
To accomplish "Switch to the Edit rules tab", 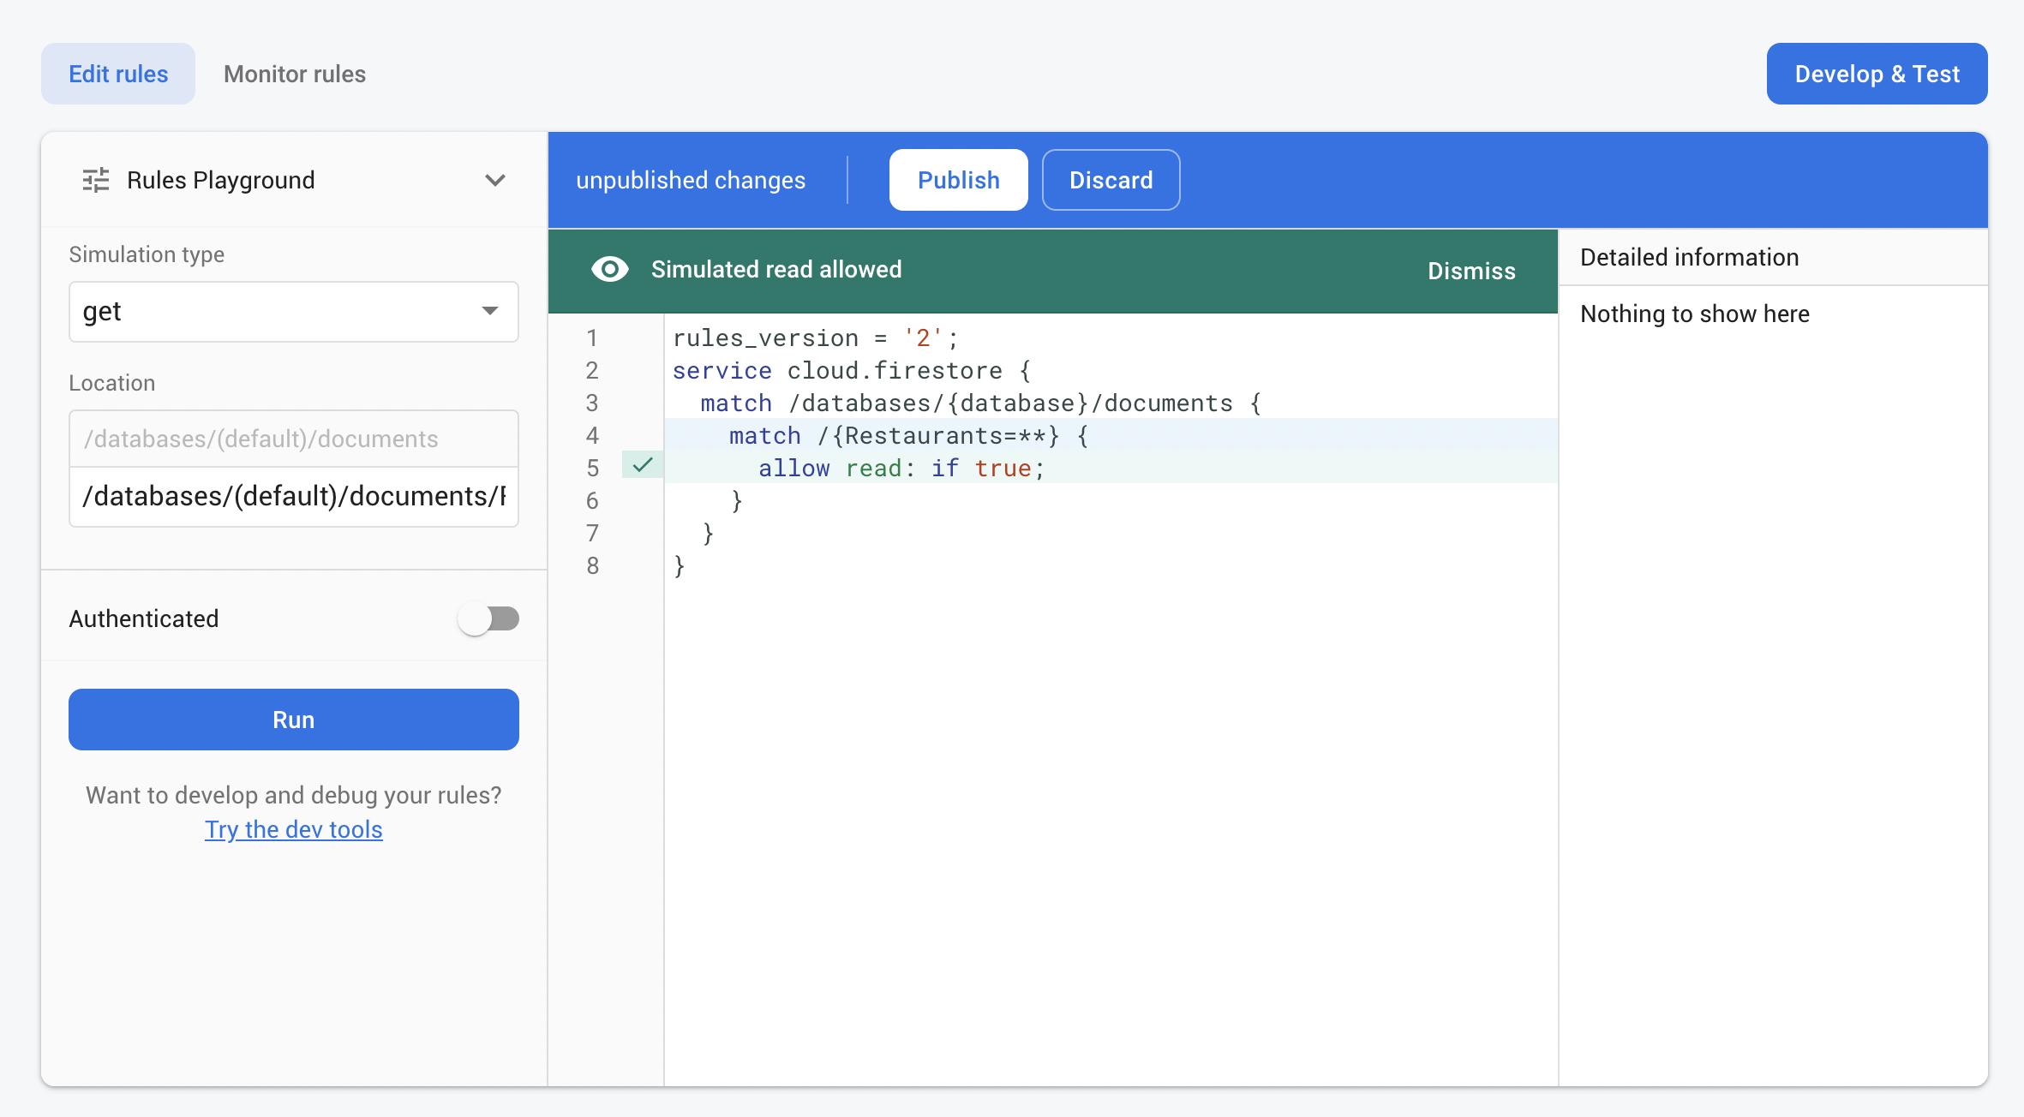I will click(118, 74).
